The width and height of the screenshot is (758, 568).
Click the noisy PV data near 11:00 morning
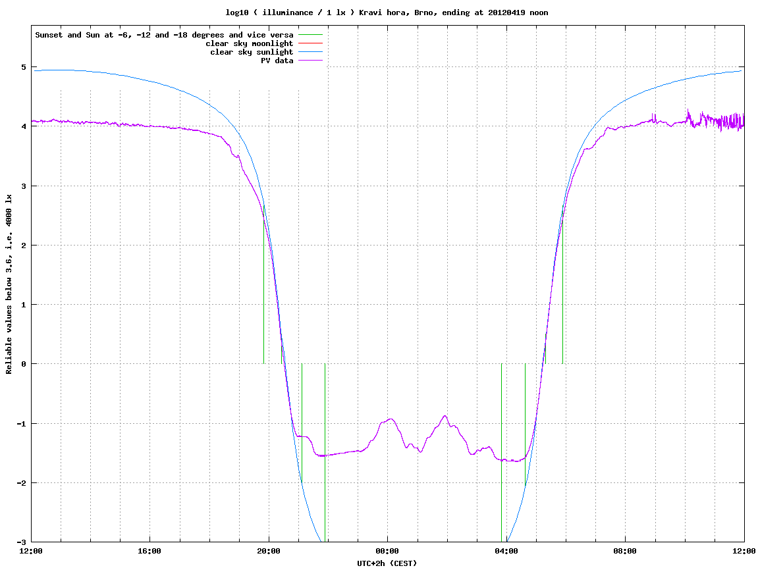[x=720, y=120]
